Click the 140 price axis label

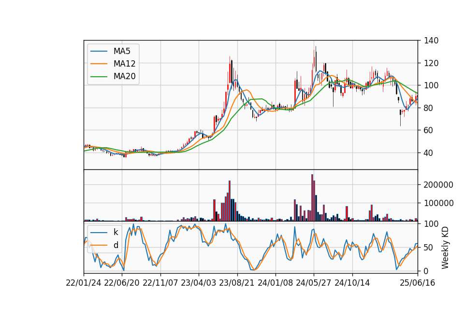431,41
